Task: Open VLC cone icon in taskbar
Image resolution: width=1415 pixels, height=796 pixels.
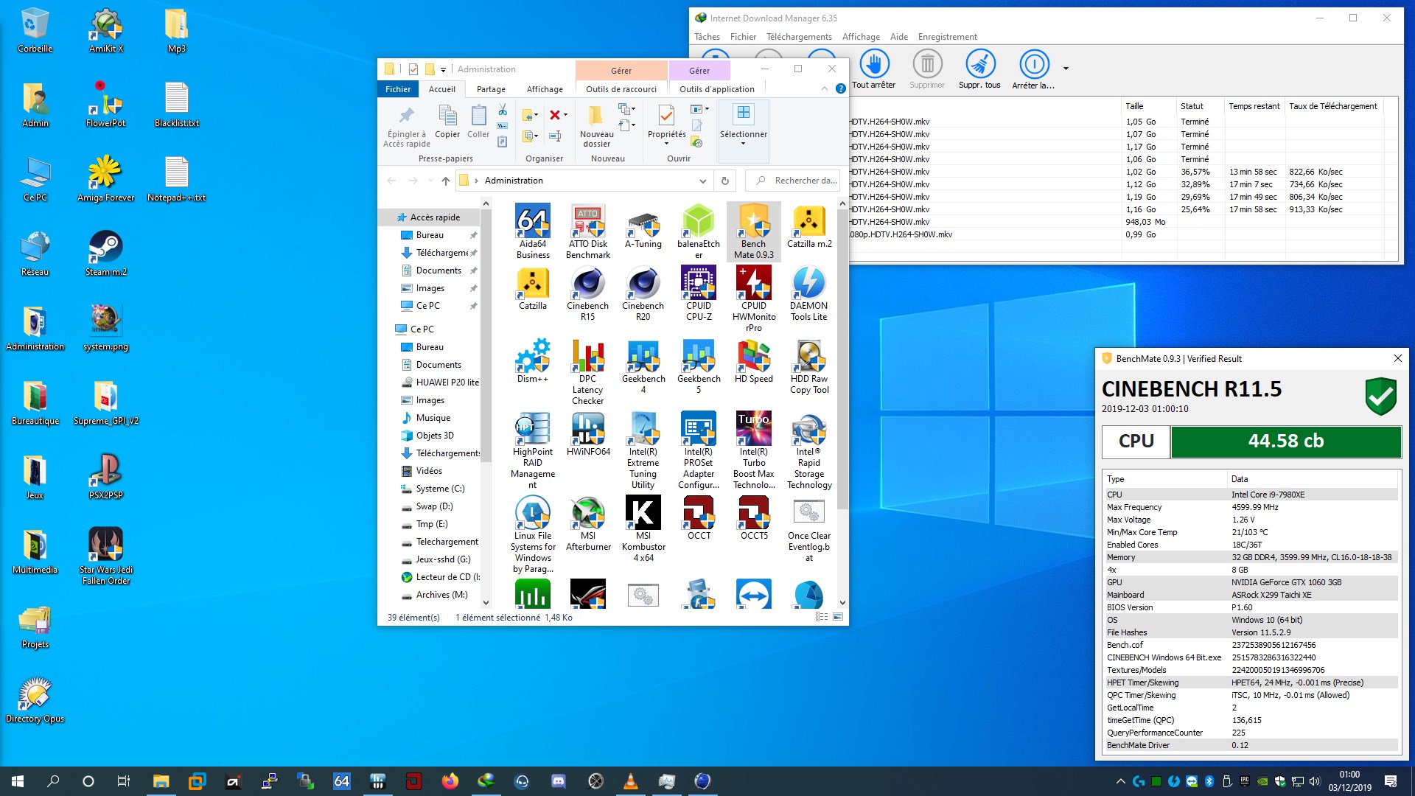Action: coord(631,781)
